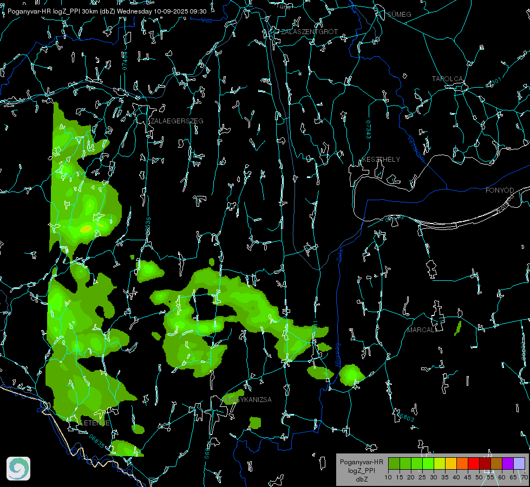Click the 06835 road number label
530x487 pixels.
point(97,440)
